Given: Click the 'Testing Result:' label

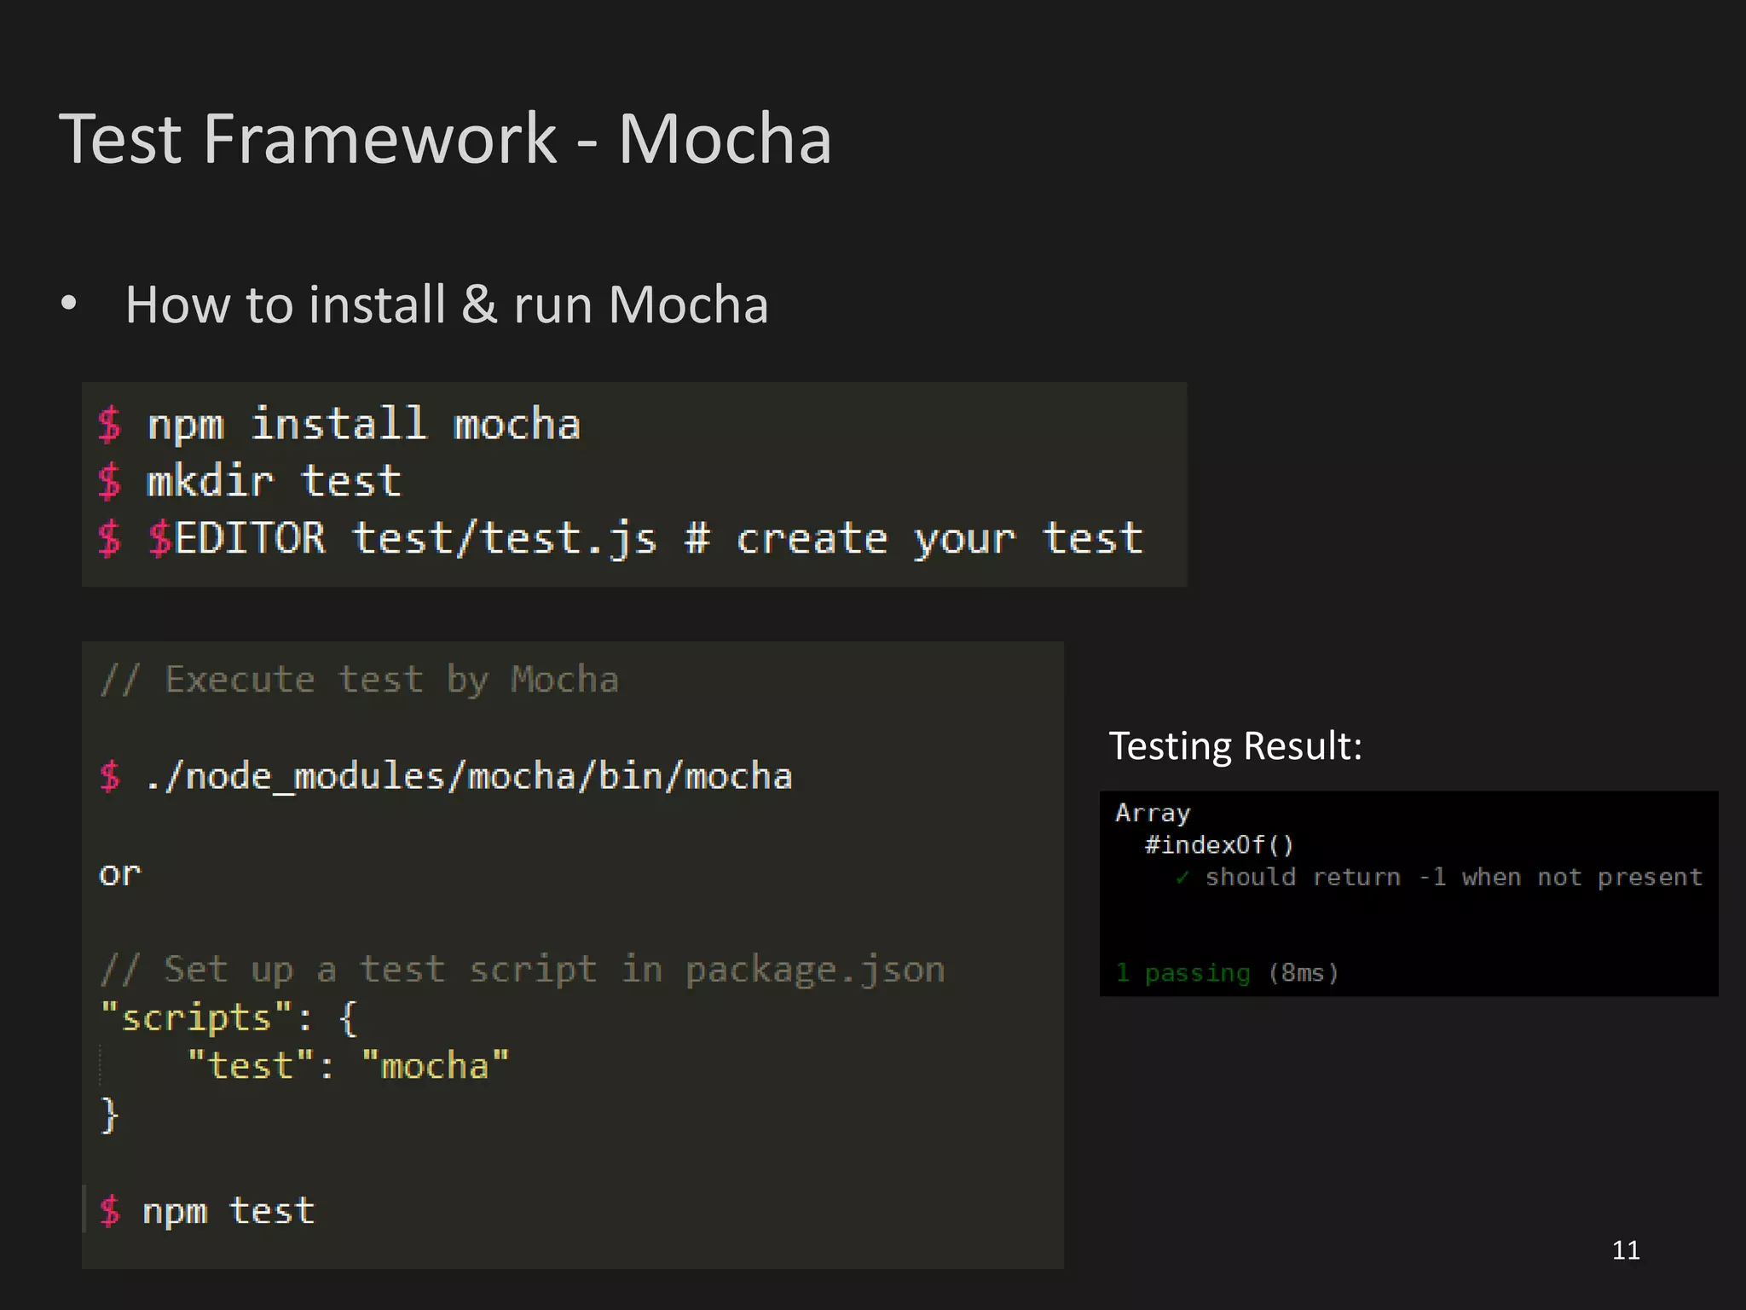Looking at the screenshot, I should [x=1235, y=746].
